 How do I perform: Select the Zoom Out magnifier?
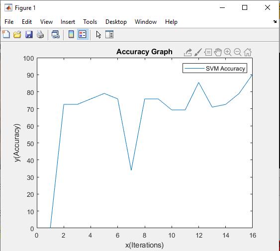pos(238,52)
